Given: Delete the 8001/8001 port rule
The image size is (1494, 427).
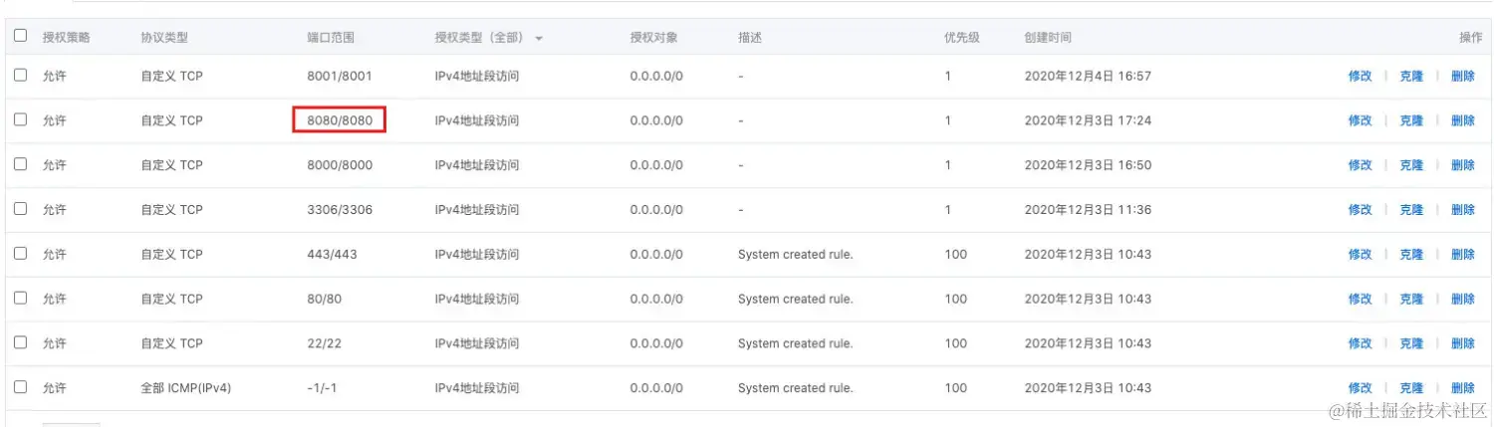Looking at the screenshot, I should 1462,76.
